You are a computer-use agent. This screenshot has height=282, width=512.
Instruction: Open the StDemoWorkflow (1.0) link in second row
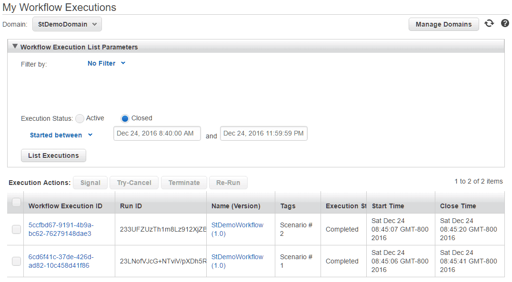[x=237, y=261]
